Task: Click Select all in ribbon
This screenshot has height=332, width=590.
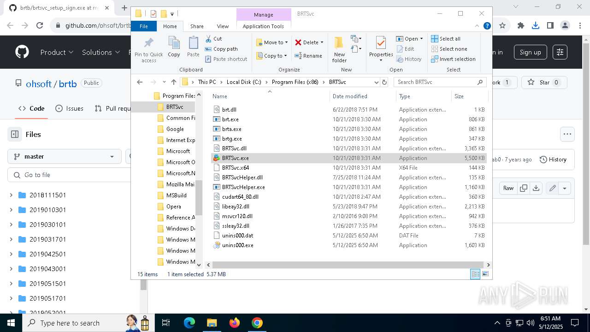Action: [x=446, y=39]
